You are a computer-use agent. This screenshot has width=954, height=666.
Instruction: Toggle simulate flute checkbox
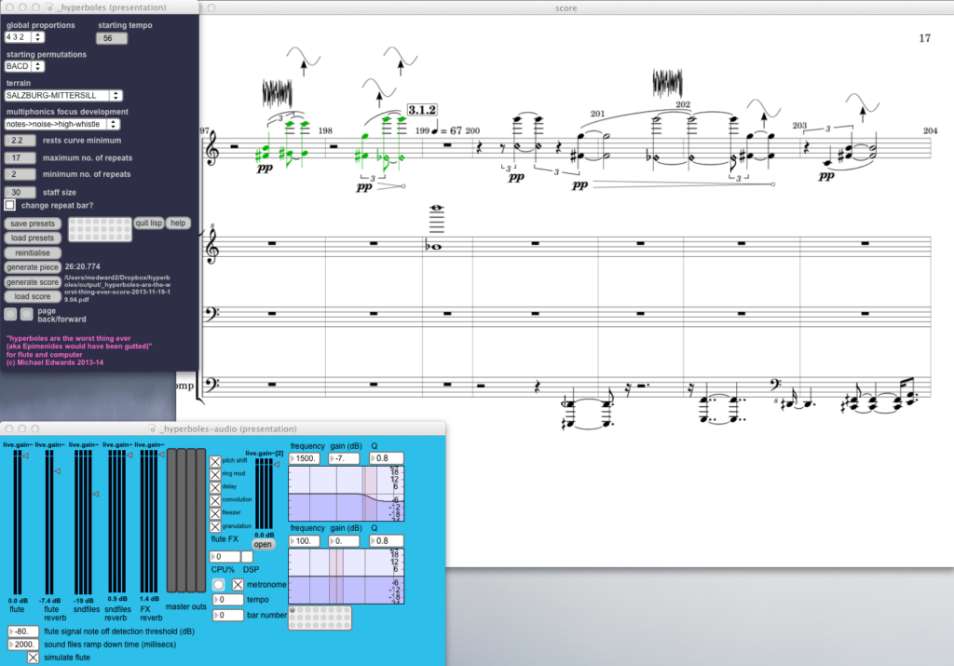click(x=33, y=658)
